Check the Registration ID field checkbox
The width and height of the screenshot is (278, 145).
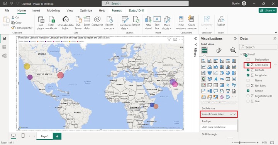tap(248, 96)
